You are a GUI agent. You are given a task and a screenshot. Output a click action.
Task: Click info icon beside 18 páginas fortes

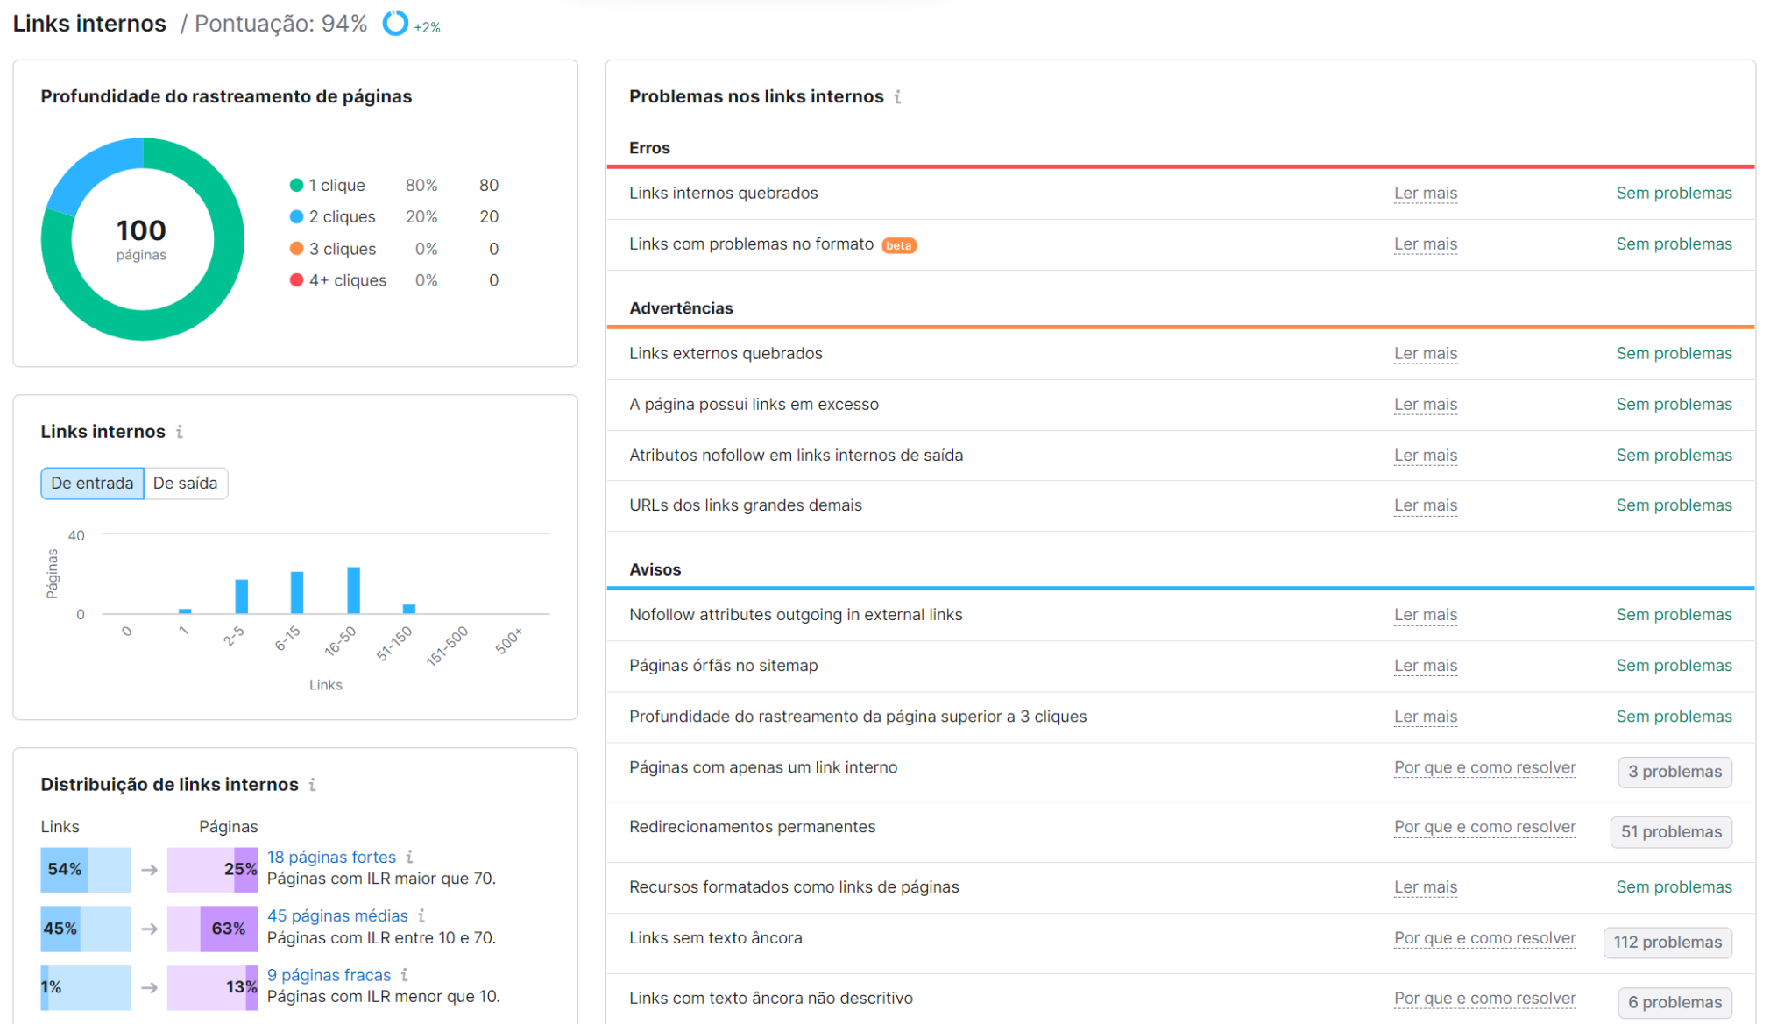pyautogui.click(x=410, y=857)
